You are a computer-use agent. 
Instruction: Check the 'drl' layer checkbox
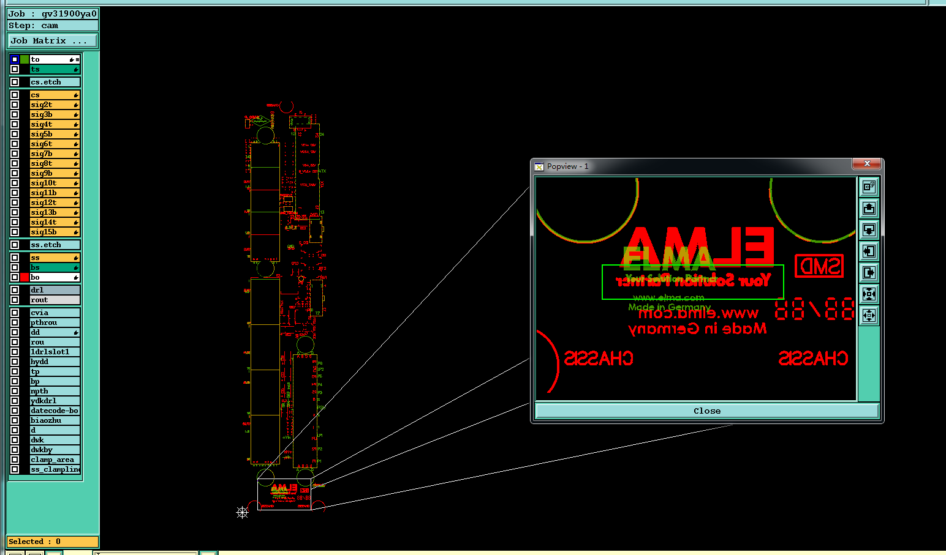click(15, 290)
